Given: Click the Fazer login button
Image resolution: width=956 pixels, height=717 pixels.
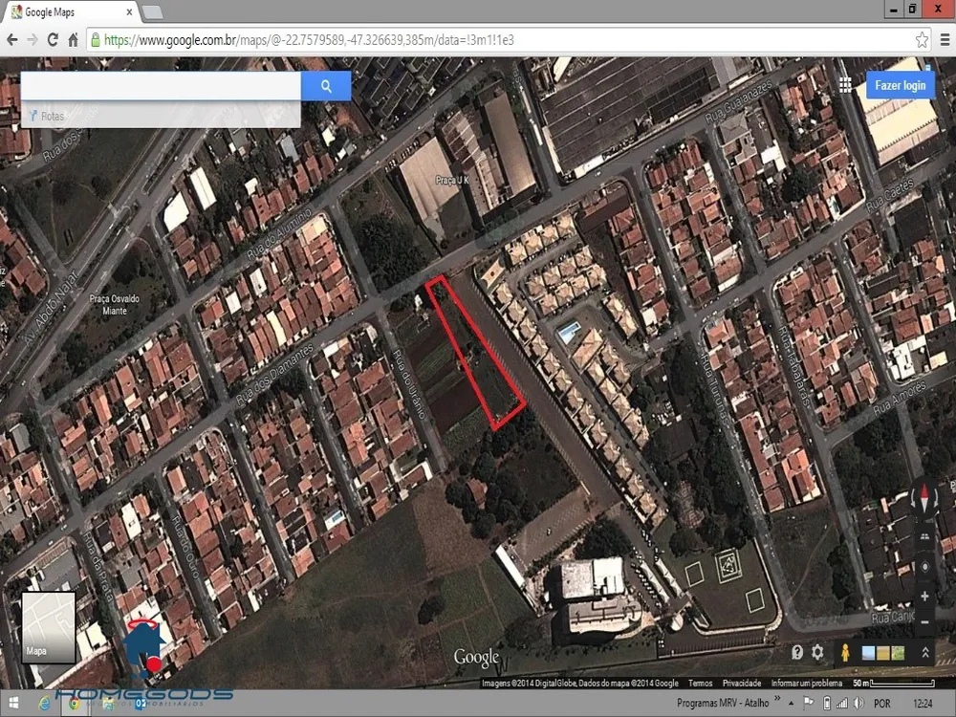Looking at the screenshot, I should 900,85.
